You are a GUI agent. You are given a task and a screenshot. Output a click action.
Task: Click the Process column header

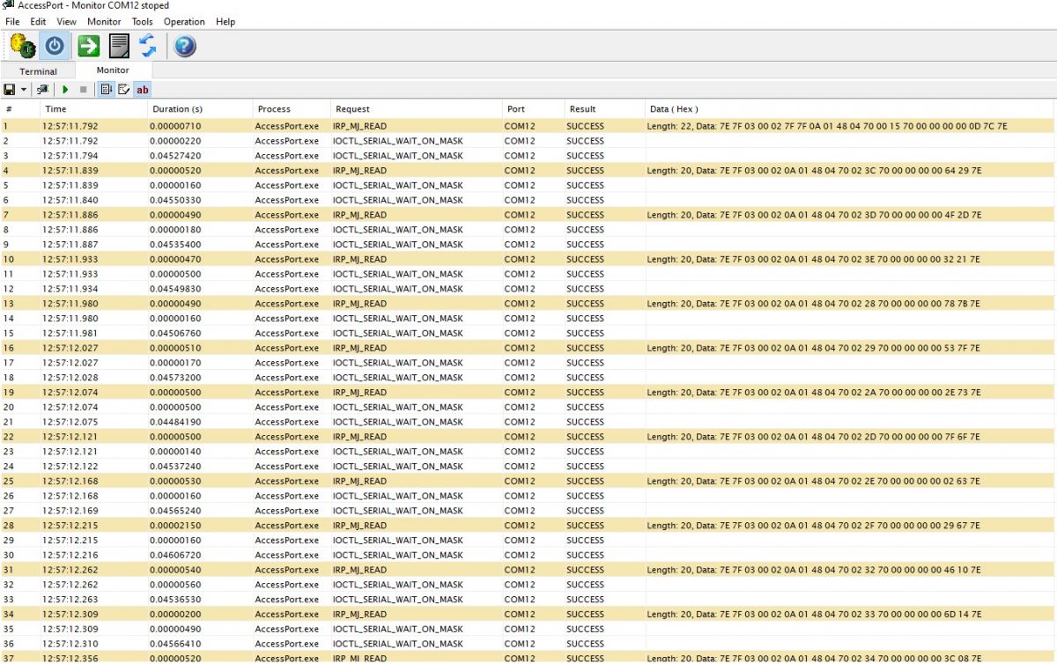(x=292, y=109)
